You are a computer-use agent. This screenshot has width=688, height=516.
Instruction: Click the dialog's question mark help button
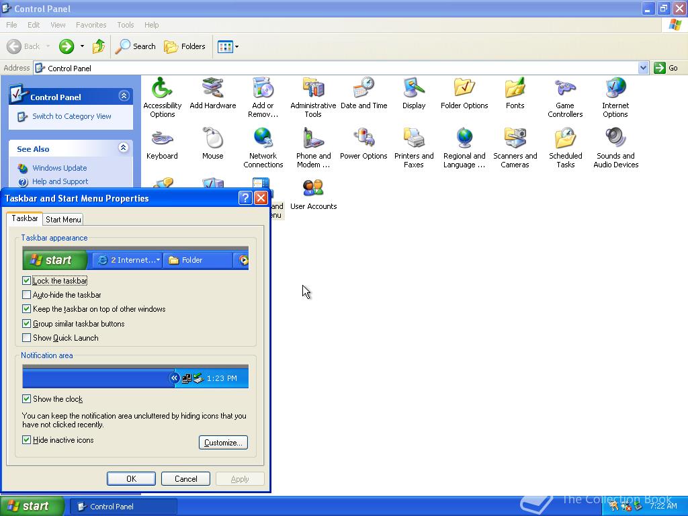tap(245, 198)
